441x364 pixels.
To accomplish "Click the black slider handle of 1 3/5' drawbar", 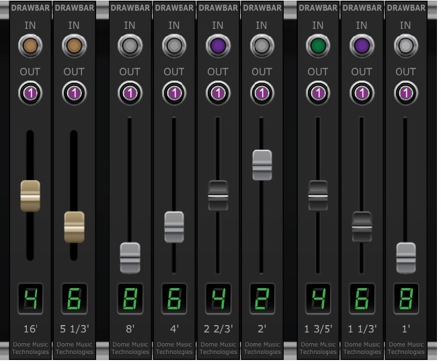I will pos(318,195).
